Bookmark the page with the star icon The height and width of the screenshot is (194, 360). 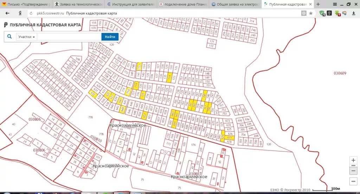311,13
